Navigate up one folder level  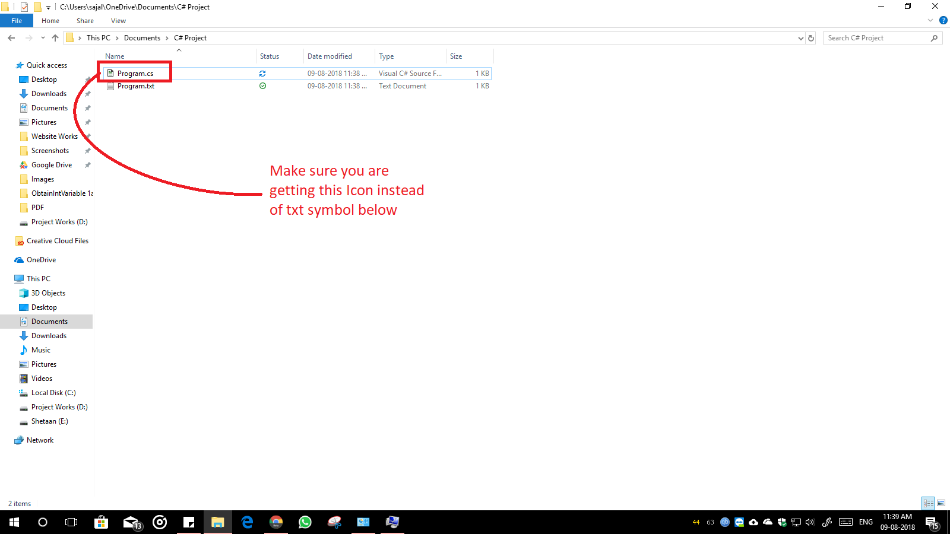(x=55, y=37)
